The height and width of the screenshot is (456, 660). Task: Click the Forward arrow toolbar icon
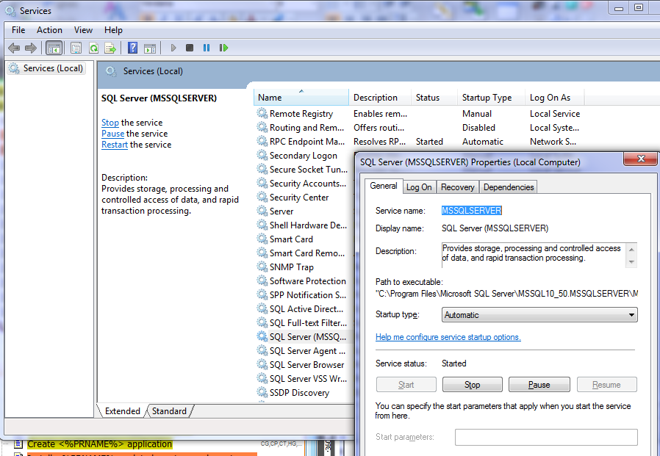pyautogui.click(x=31, y=48)
